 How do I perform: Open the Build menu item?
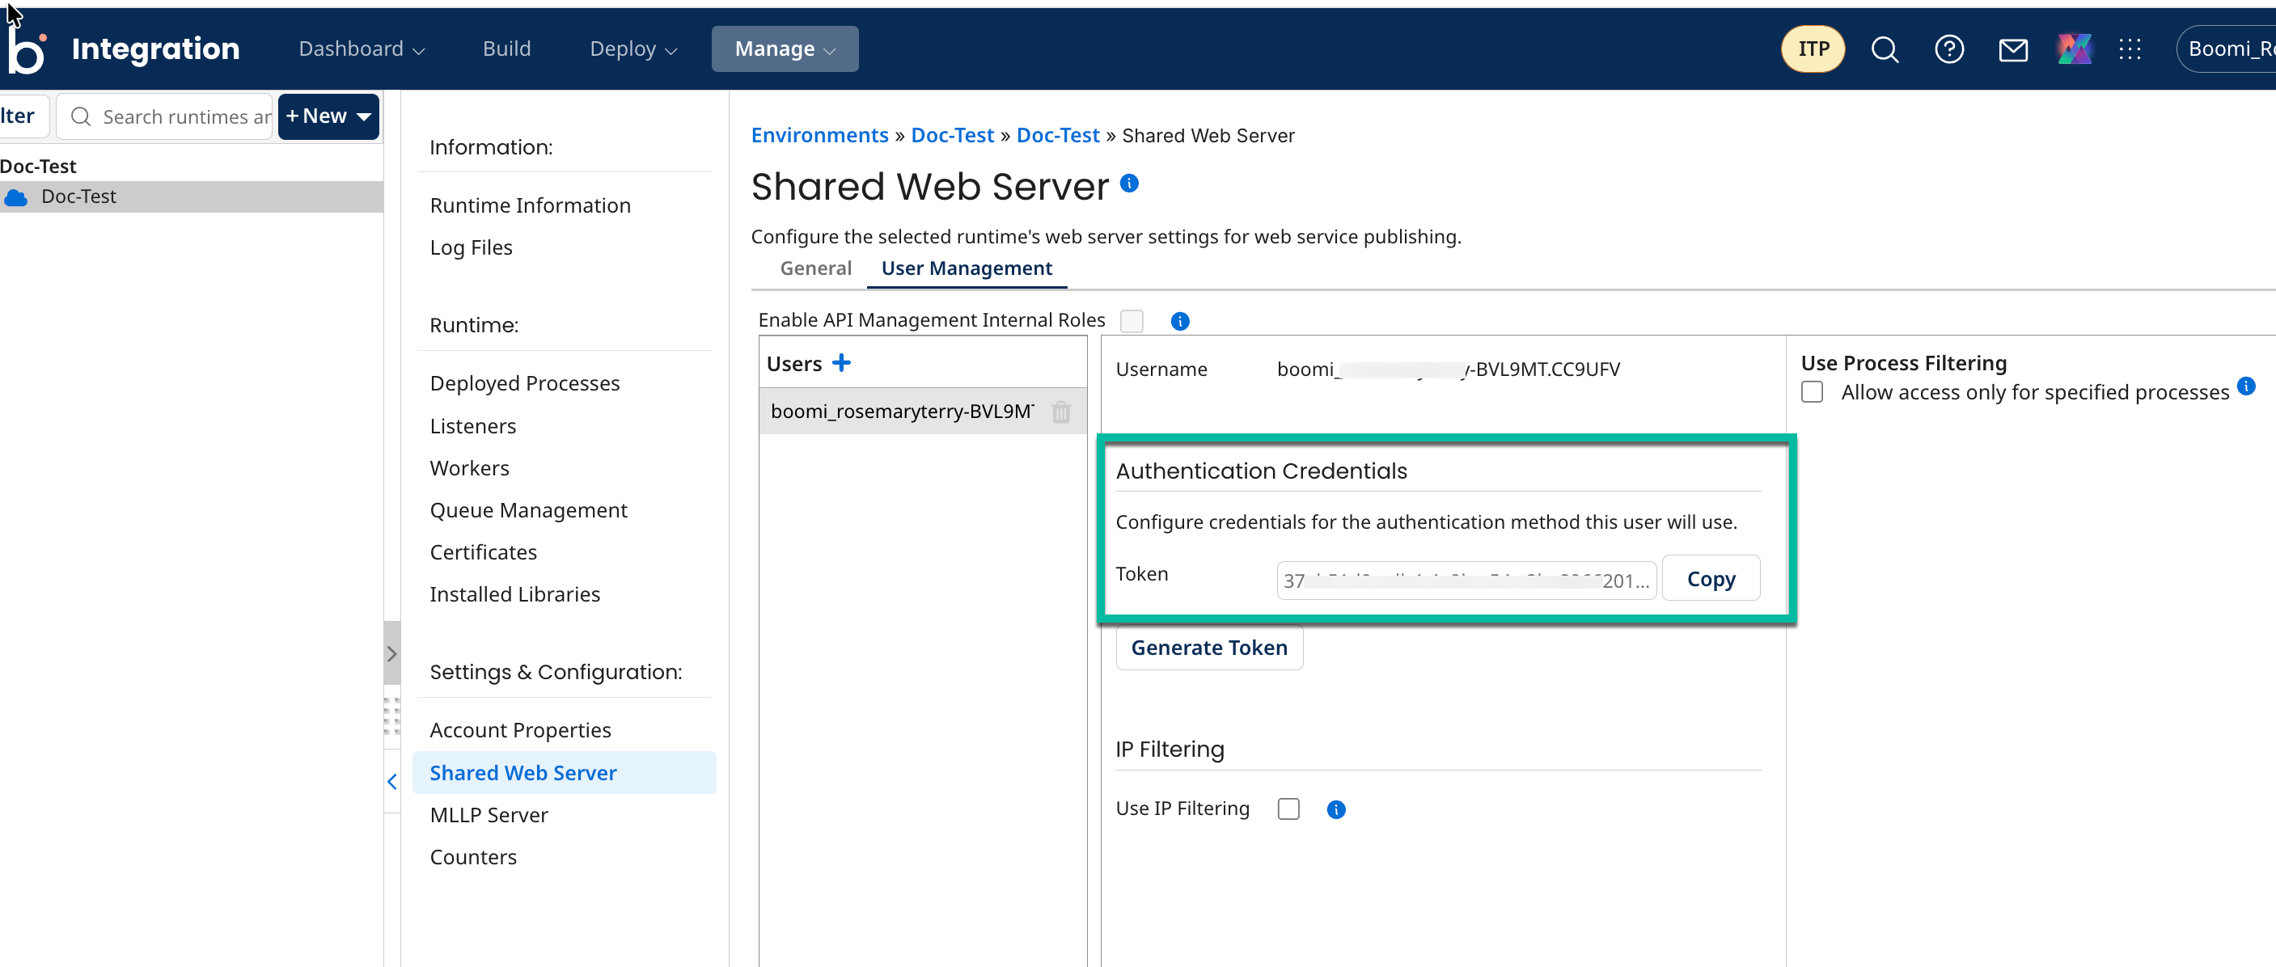click(506, 49)
